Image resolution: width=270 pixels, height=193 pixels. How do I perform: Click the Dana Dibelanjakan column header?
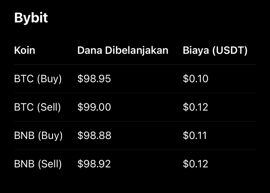pyautogui.click(x=123, y=51)
